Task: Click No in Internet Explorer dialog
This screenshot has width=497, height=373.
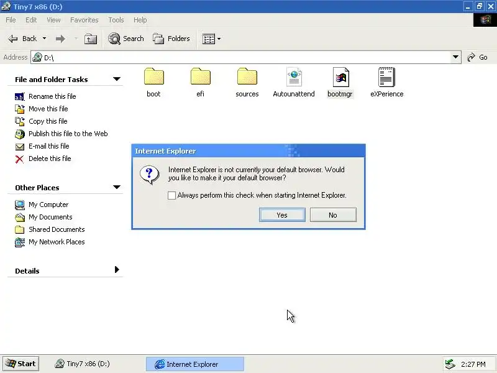Action: click(333, 215)
